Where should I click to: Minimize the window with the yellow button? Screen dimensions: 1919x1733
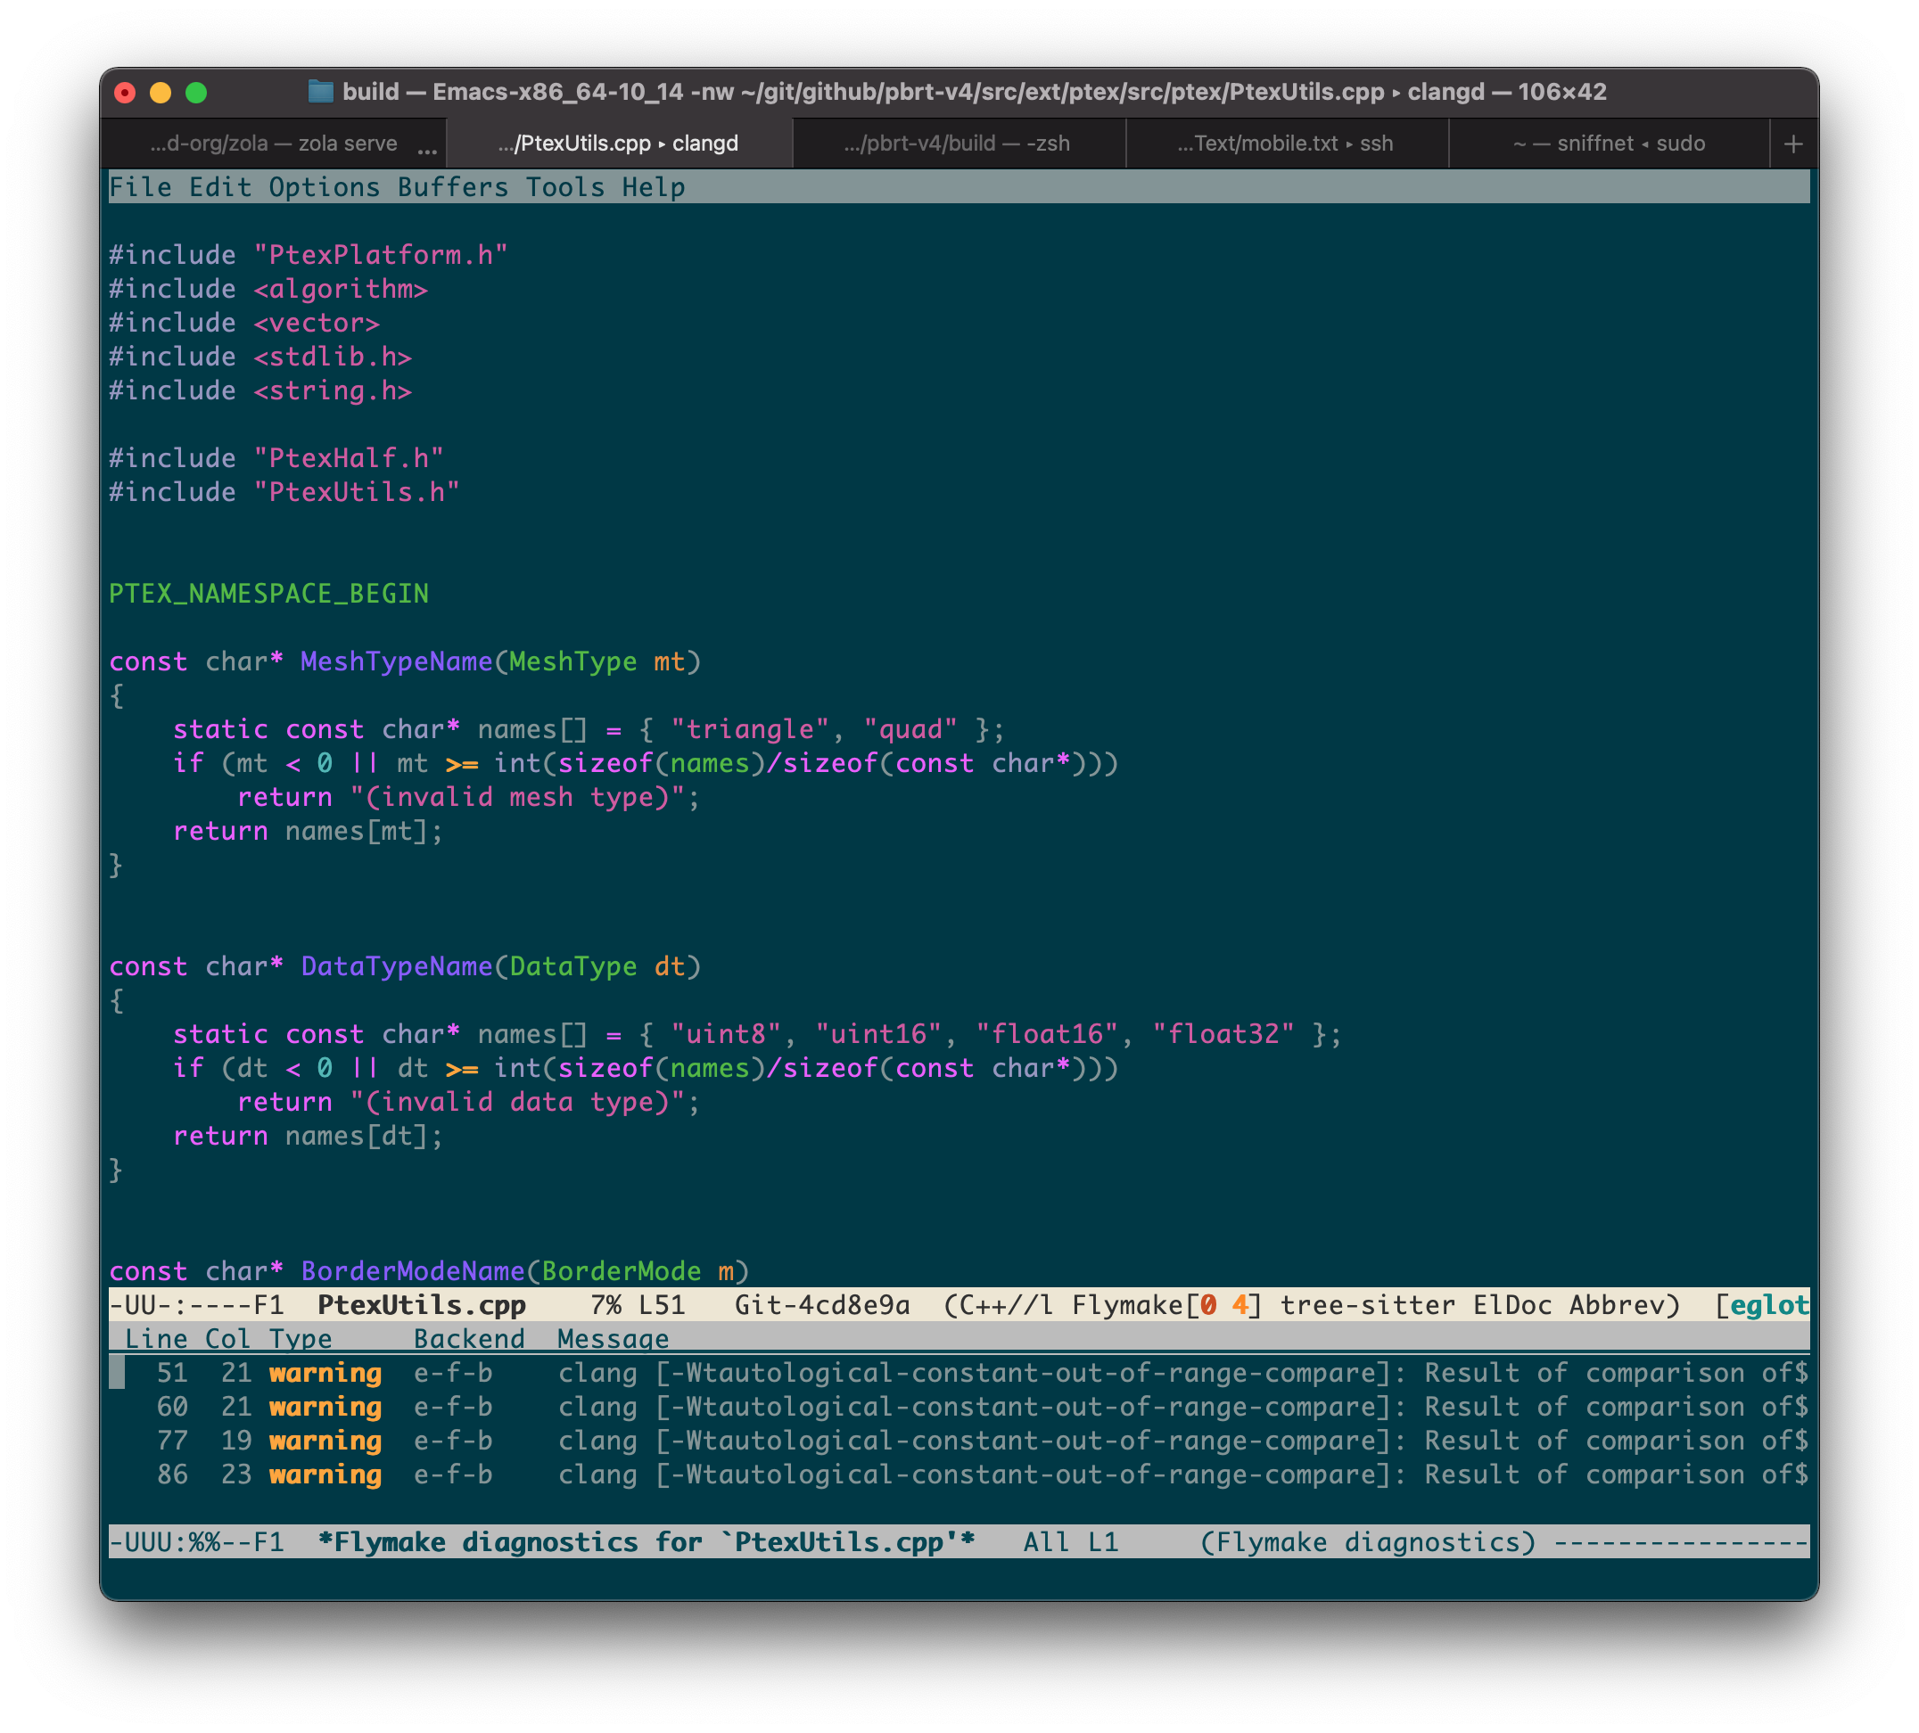tap(161, 93)
